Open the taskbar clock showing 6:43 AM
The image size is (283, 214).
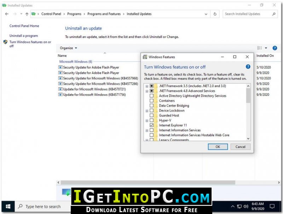point(258,206)
